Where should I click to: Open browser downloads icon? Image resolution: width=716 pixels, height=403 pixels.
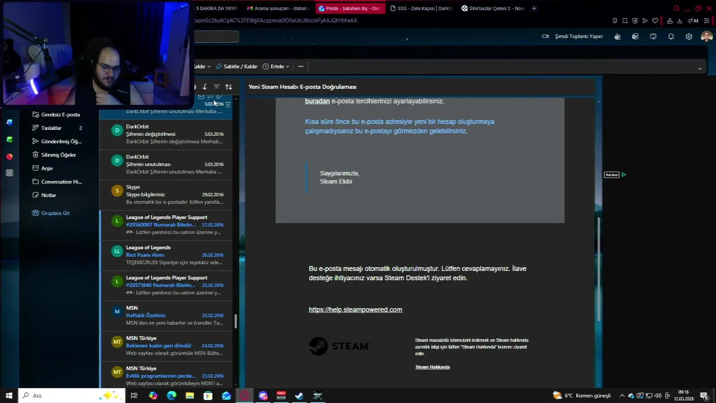click(680, 21)
